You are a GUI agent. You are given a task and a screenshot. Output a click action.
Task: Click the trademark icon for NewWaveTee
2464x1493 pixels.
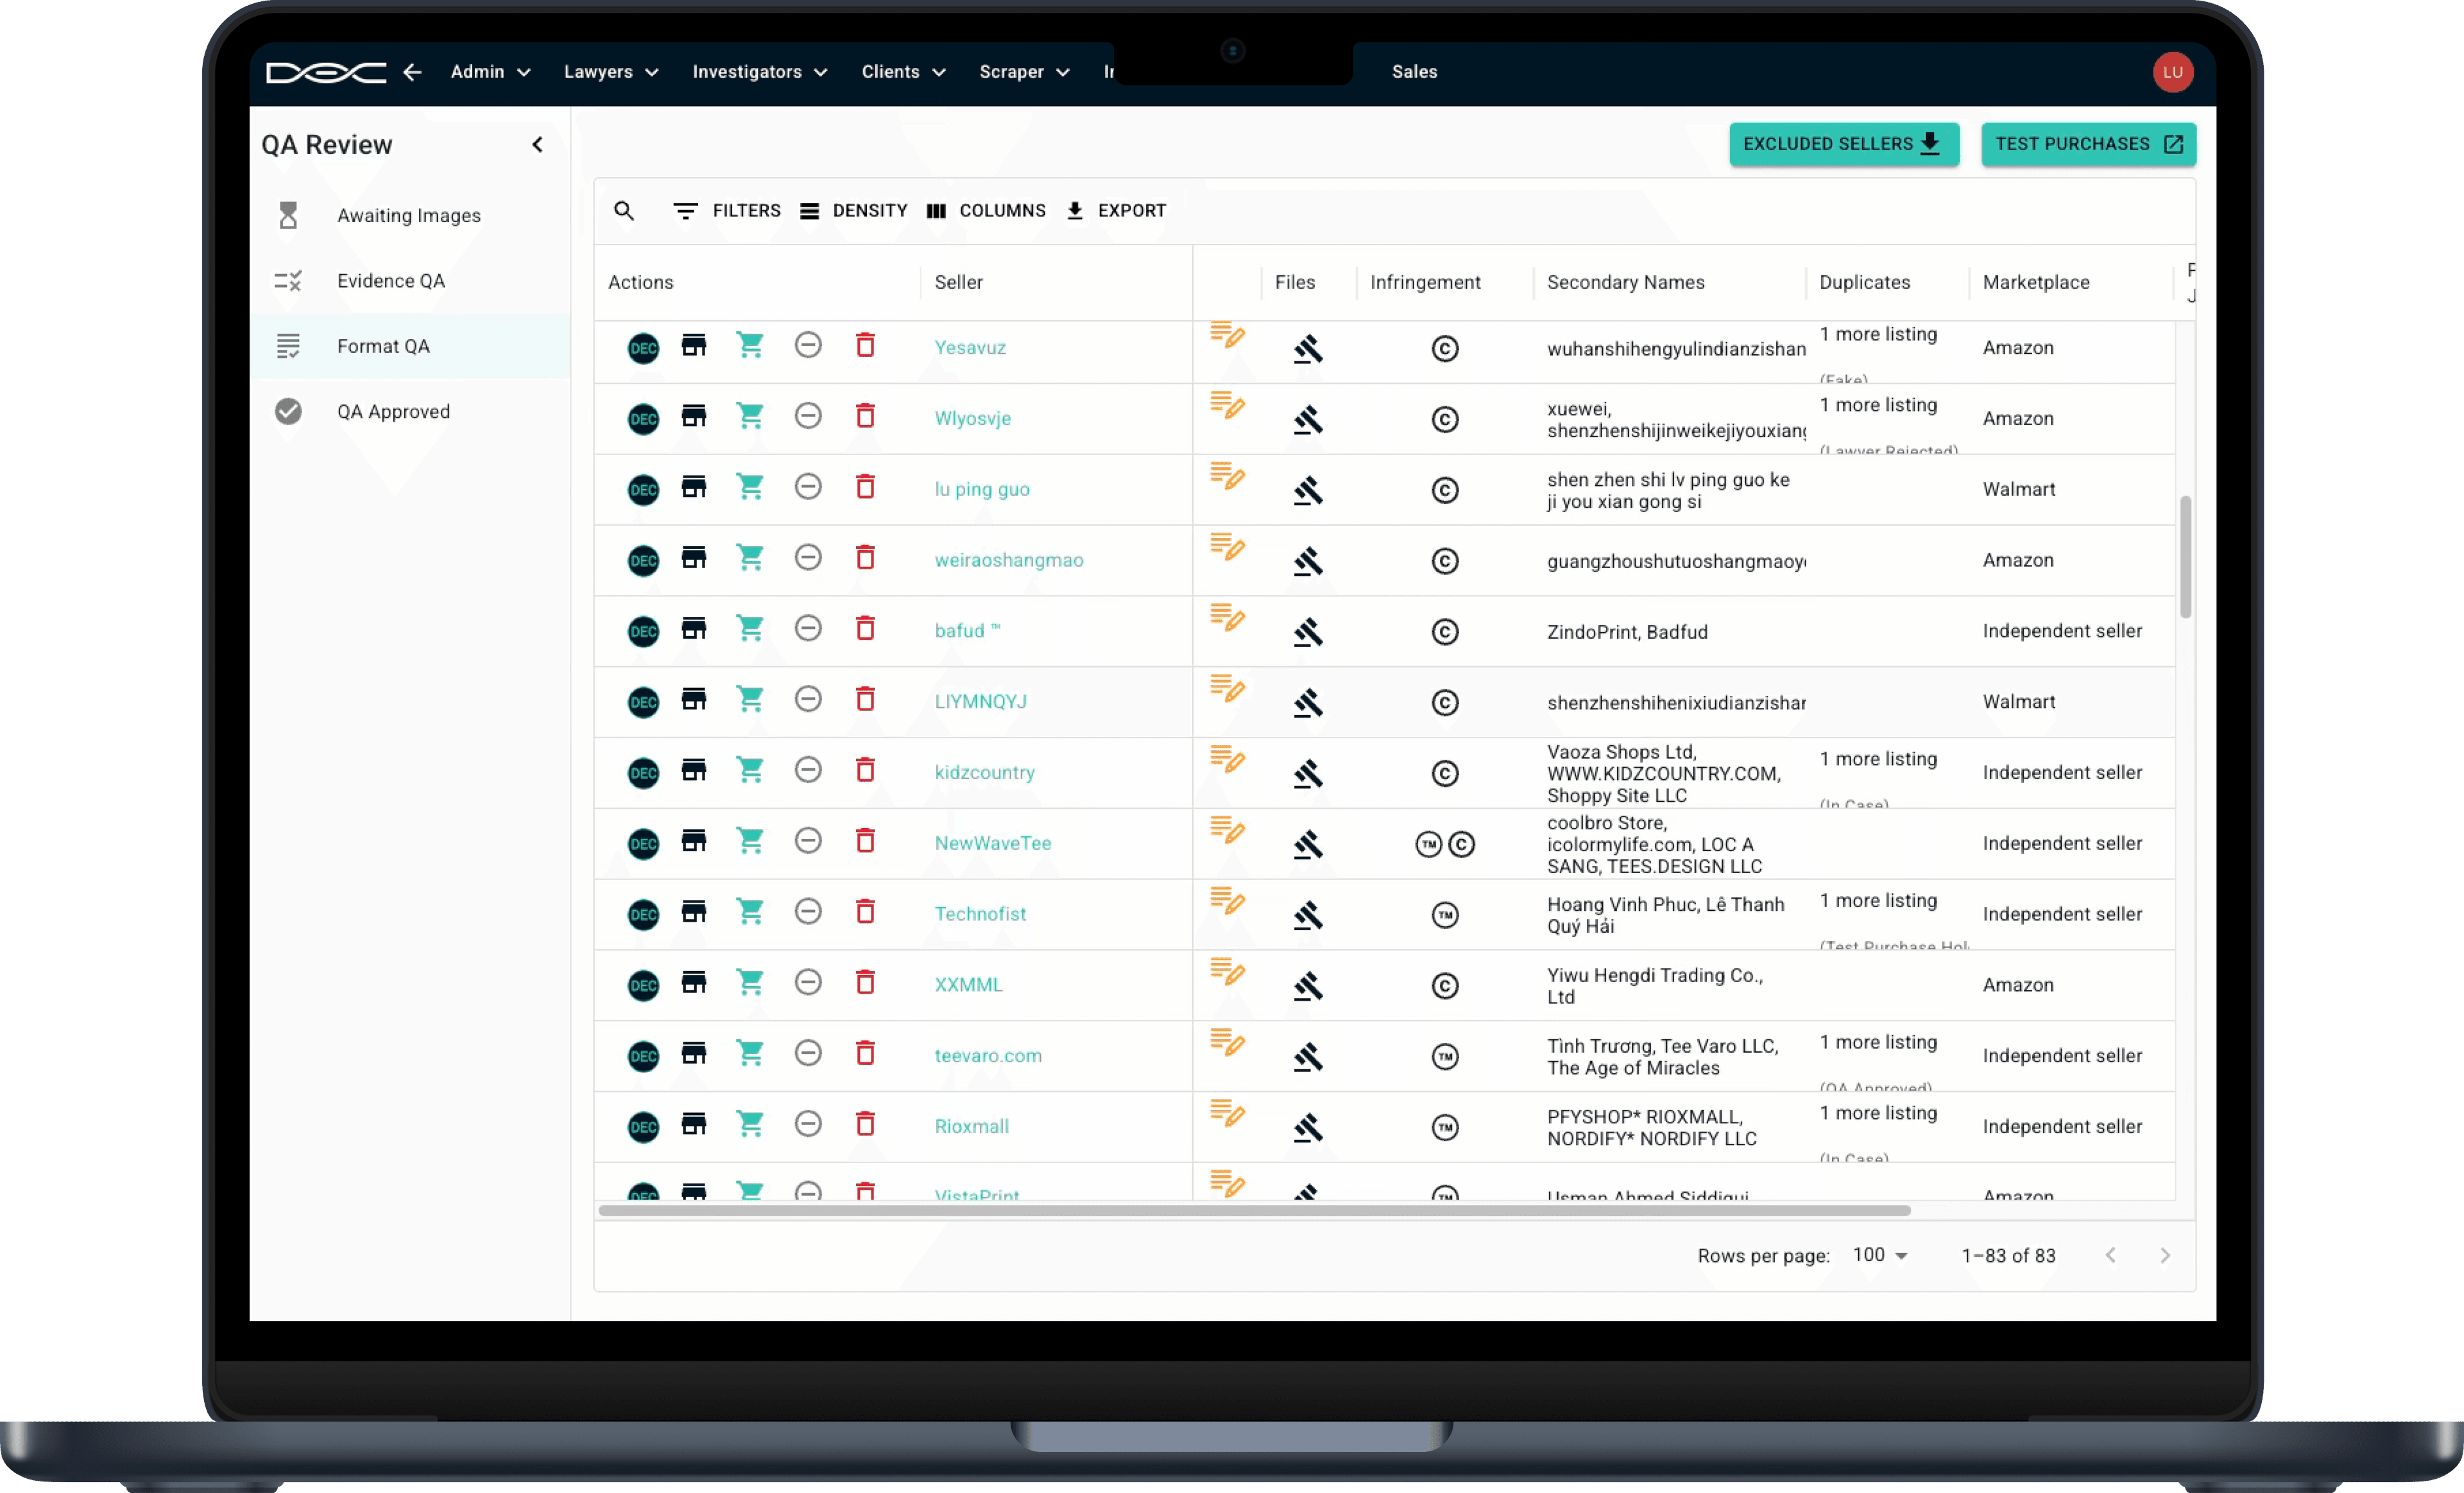(1428, 845)
